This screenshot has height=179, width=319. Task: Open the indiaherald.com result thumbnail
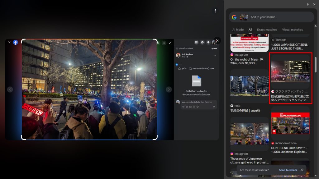point(290,123)
